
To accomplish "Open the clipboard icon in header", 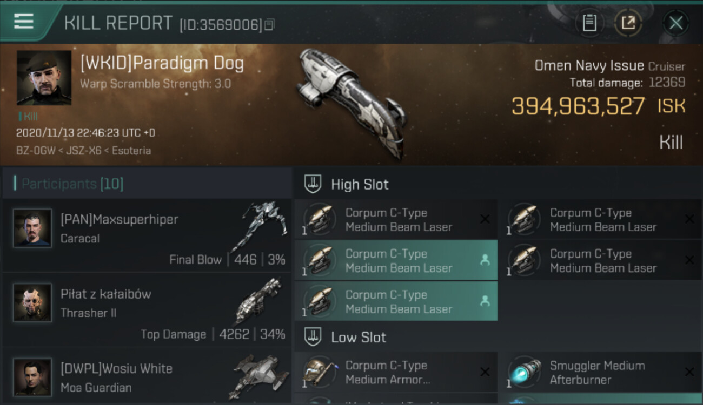I will 589,23.
